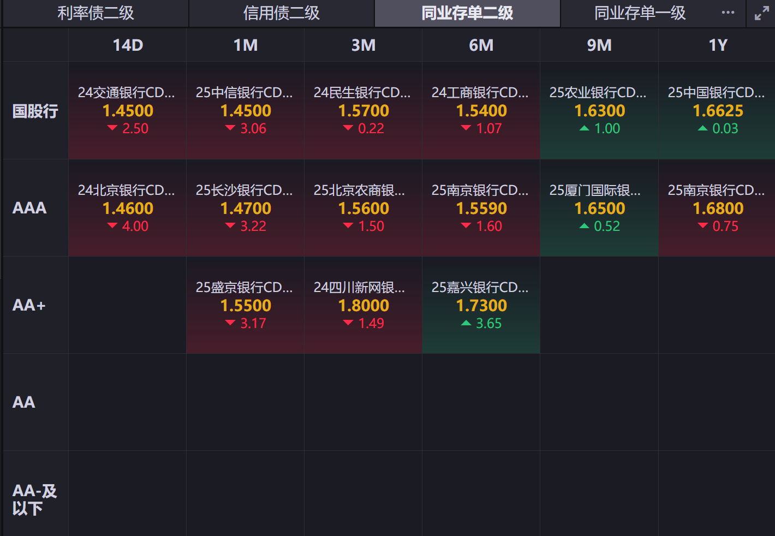Open the 24民生银行CD cell at 1.5700
The width and height of the screenshot is (775, 536).
(x=363, y=111)
